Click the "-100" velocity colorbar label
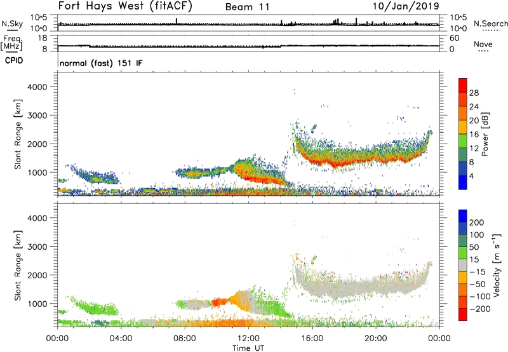 (480, 297)
